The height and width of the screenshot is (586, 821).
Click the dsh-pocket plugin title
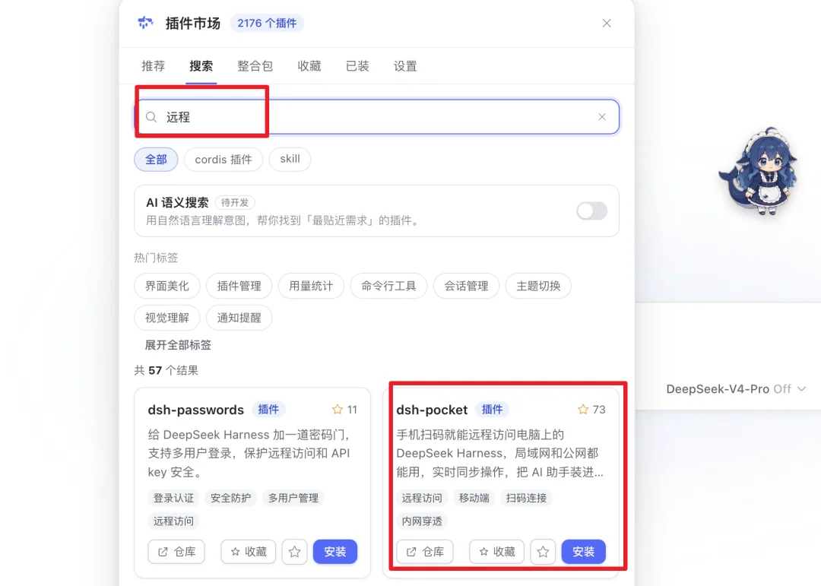[x=432, y=410]
